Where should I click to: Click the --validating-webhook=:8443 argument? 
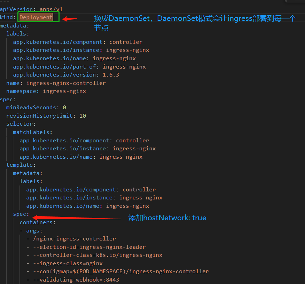(76, 279)
